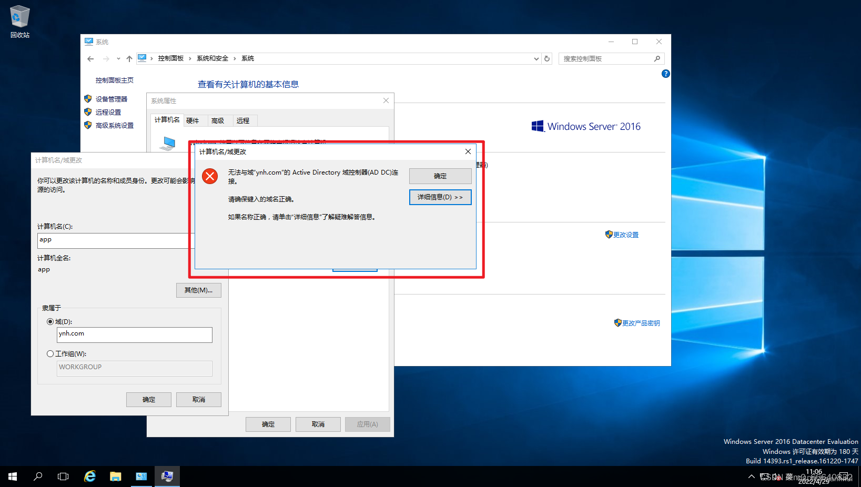Close the error message dialog

(x=468, y=151)
